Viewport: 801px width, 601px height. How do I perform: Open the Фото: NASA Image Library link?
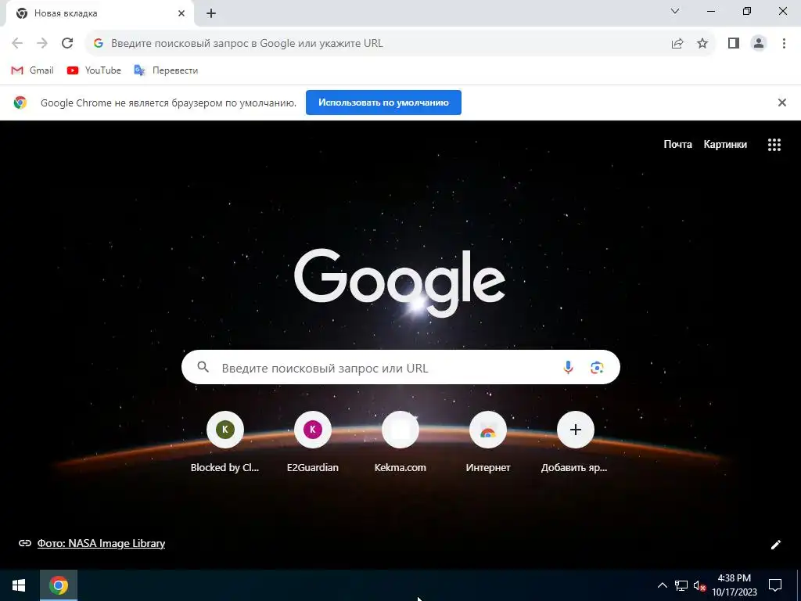[101, 543]
